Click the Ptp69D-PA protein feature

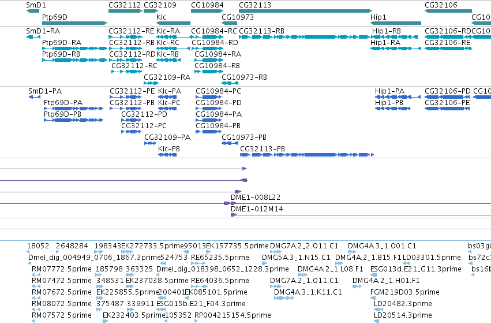[74, 109]
